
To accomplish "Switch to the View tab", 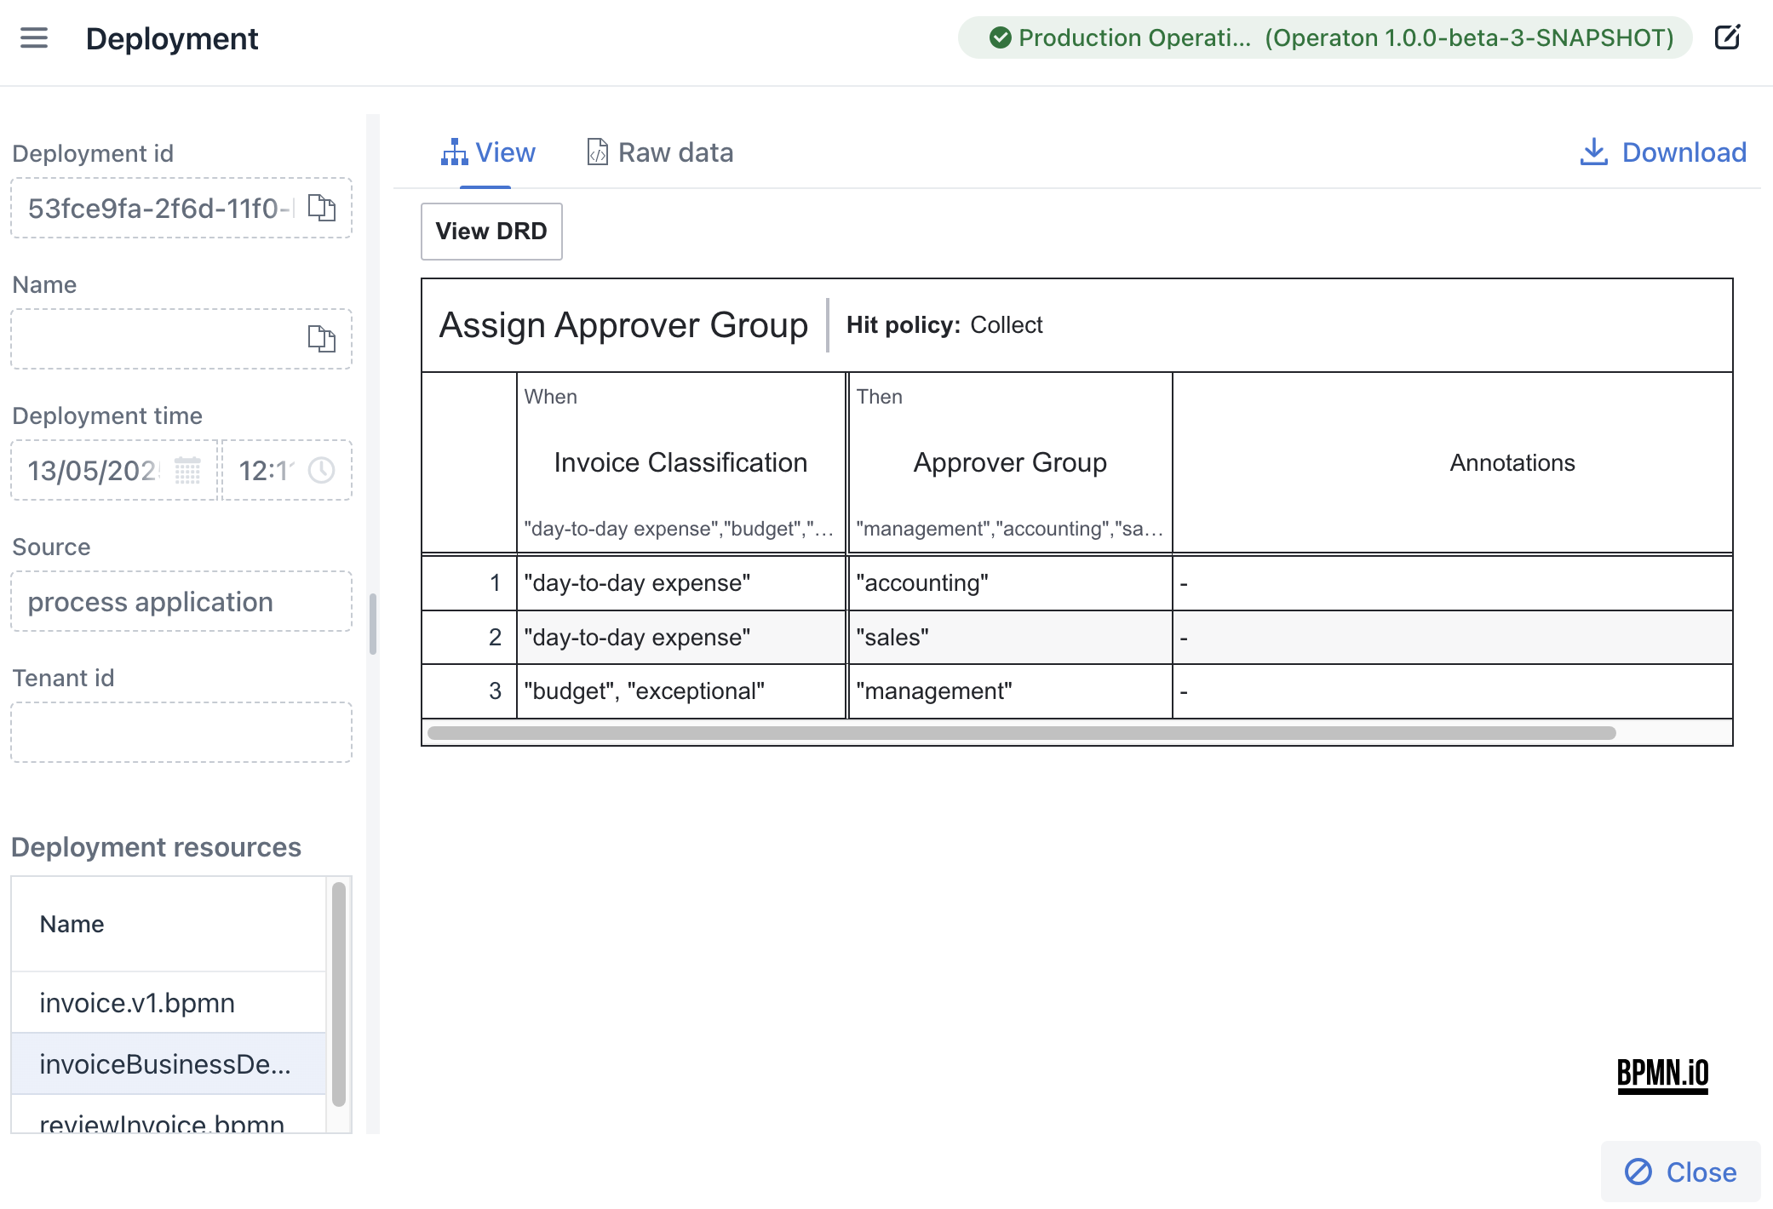I will (488, 152).
